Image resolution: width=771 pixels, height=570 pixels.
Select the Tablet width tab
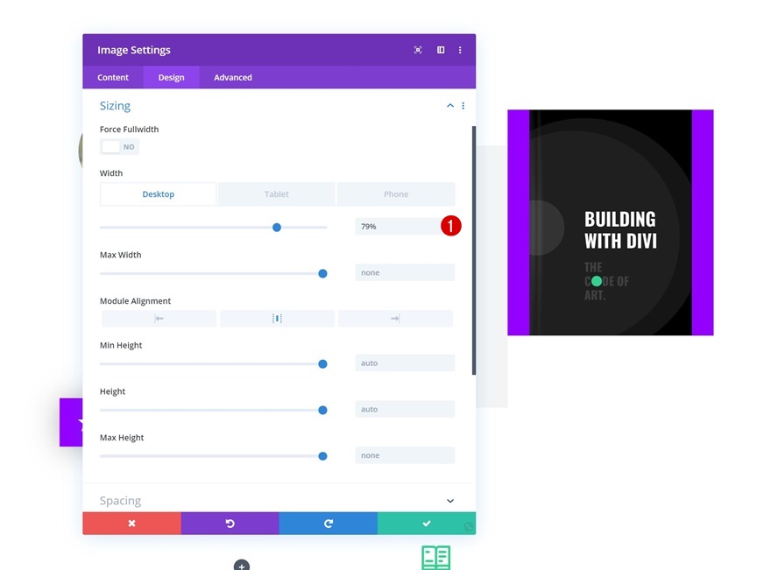[276, 194]
